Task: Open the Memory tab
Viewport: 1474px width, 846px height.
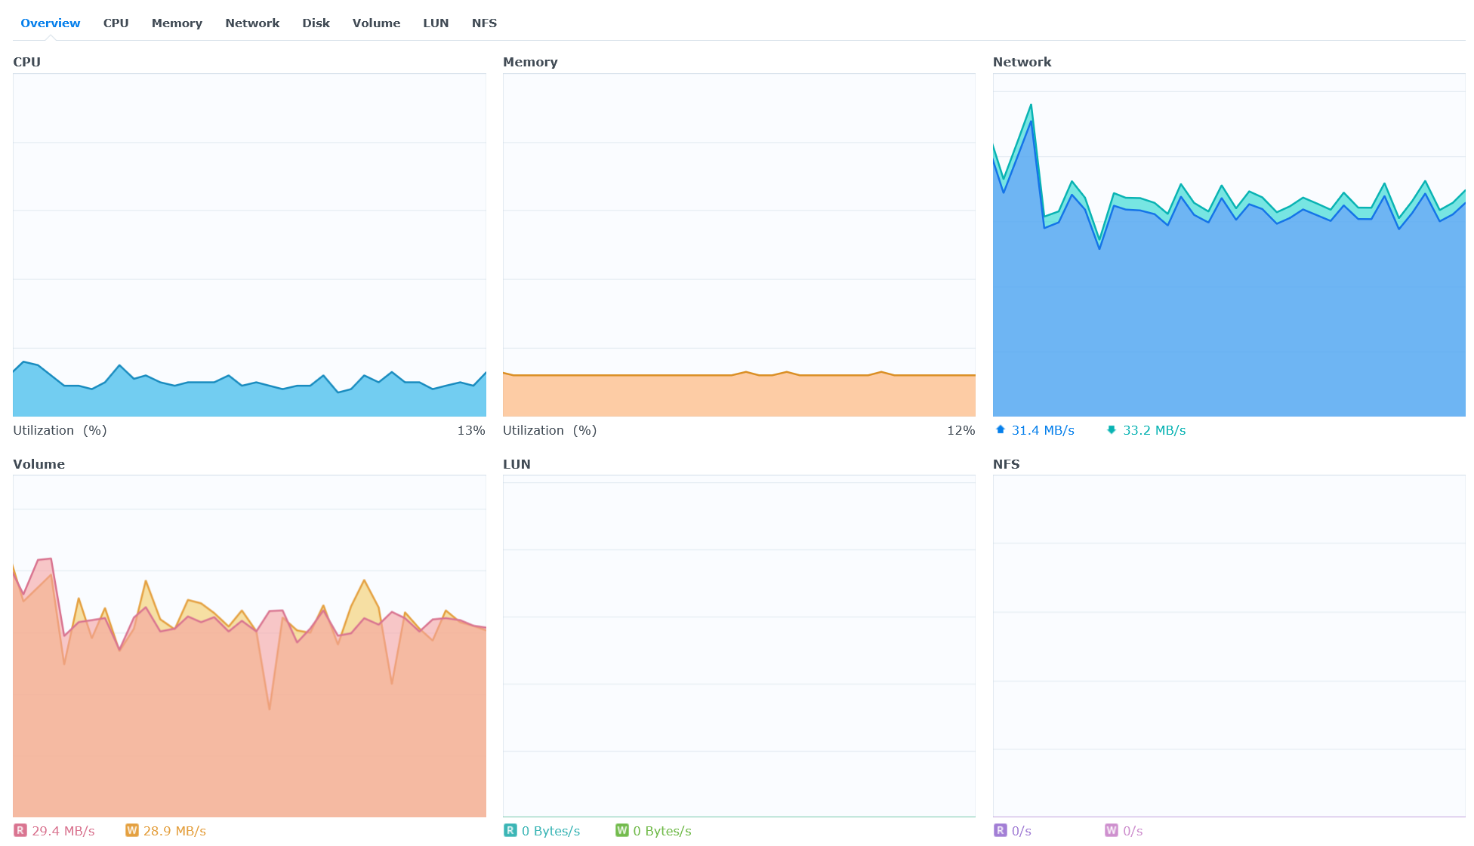Action: 177,23
